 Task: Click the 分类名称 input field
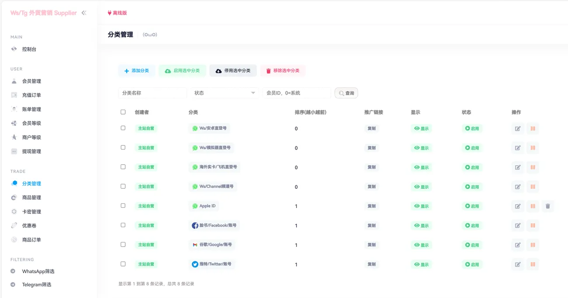click(x=152, y=93)
